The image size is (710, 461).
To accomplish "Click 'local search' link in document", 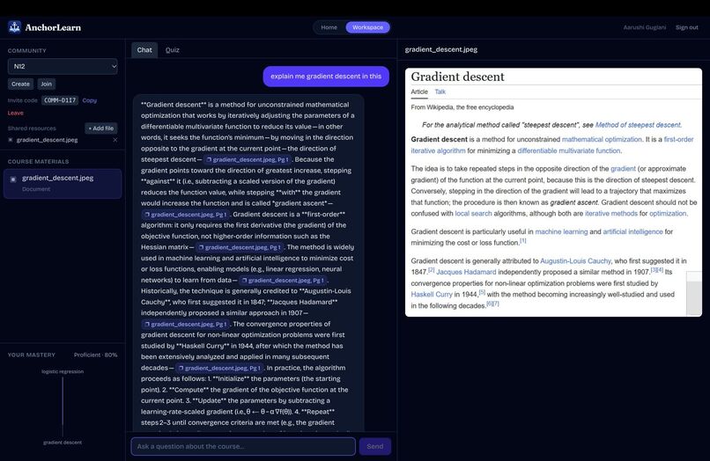I will [x=473, y=214].
